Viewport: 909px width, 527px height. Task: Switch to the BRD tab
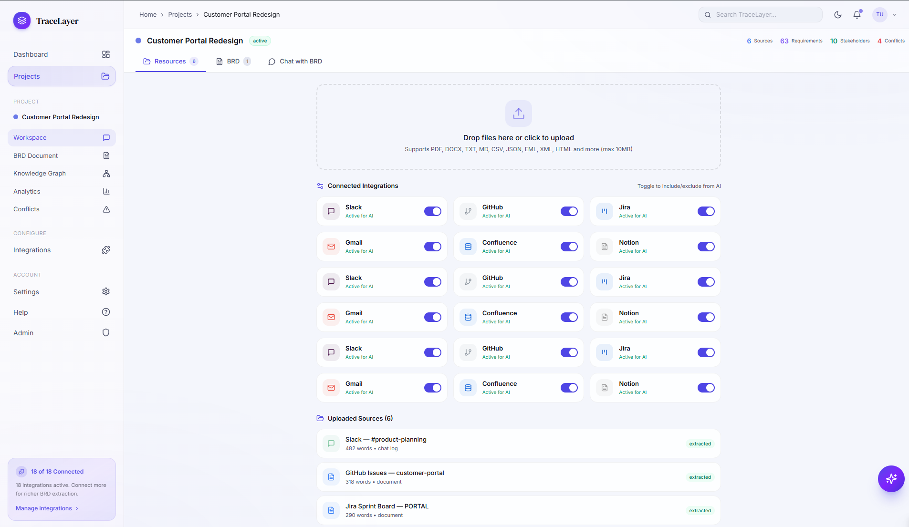pos(233,62)
